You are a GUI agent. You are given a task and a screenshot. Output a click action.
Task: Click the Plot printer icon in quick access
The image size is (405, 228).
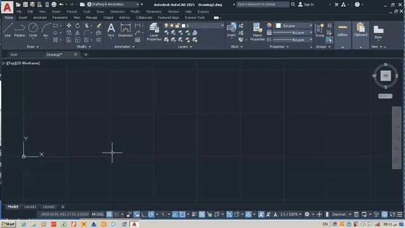point(54,4)
